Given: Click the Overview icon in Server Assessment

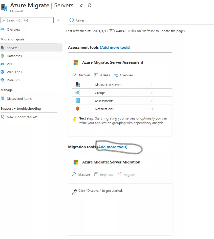Looking at the screenshot, I should pos(123,75).
